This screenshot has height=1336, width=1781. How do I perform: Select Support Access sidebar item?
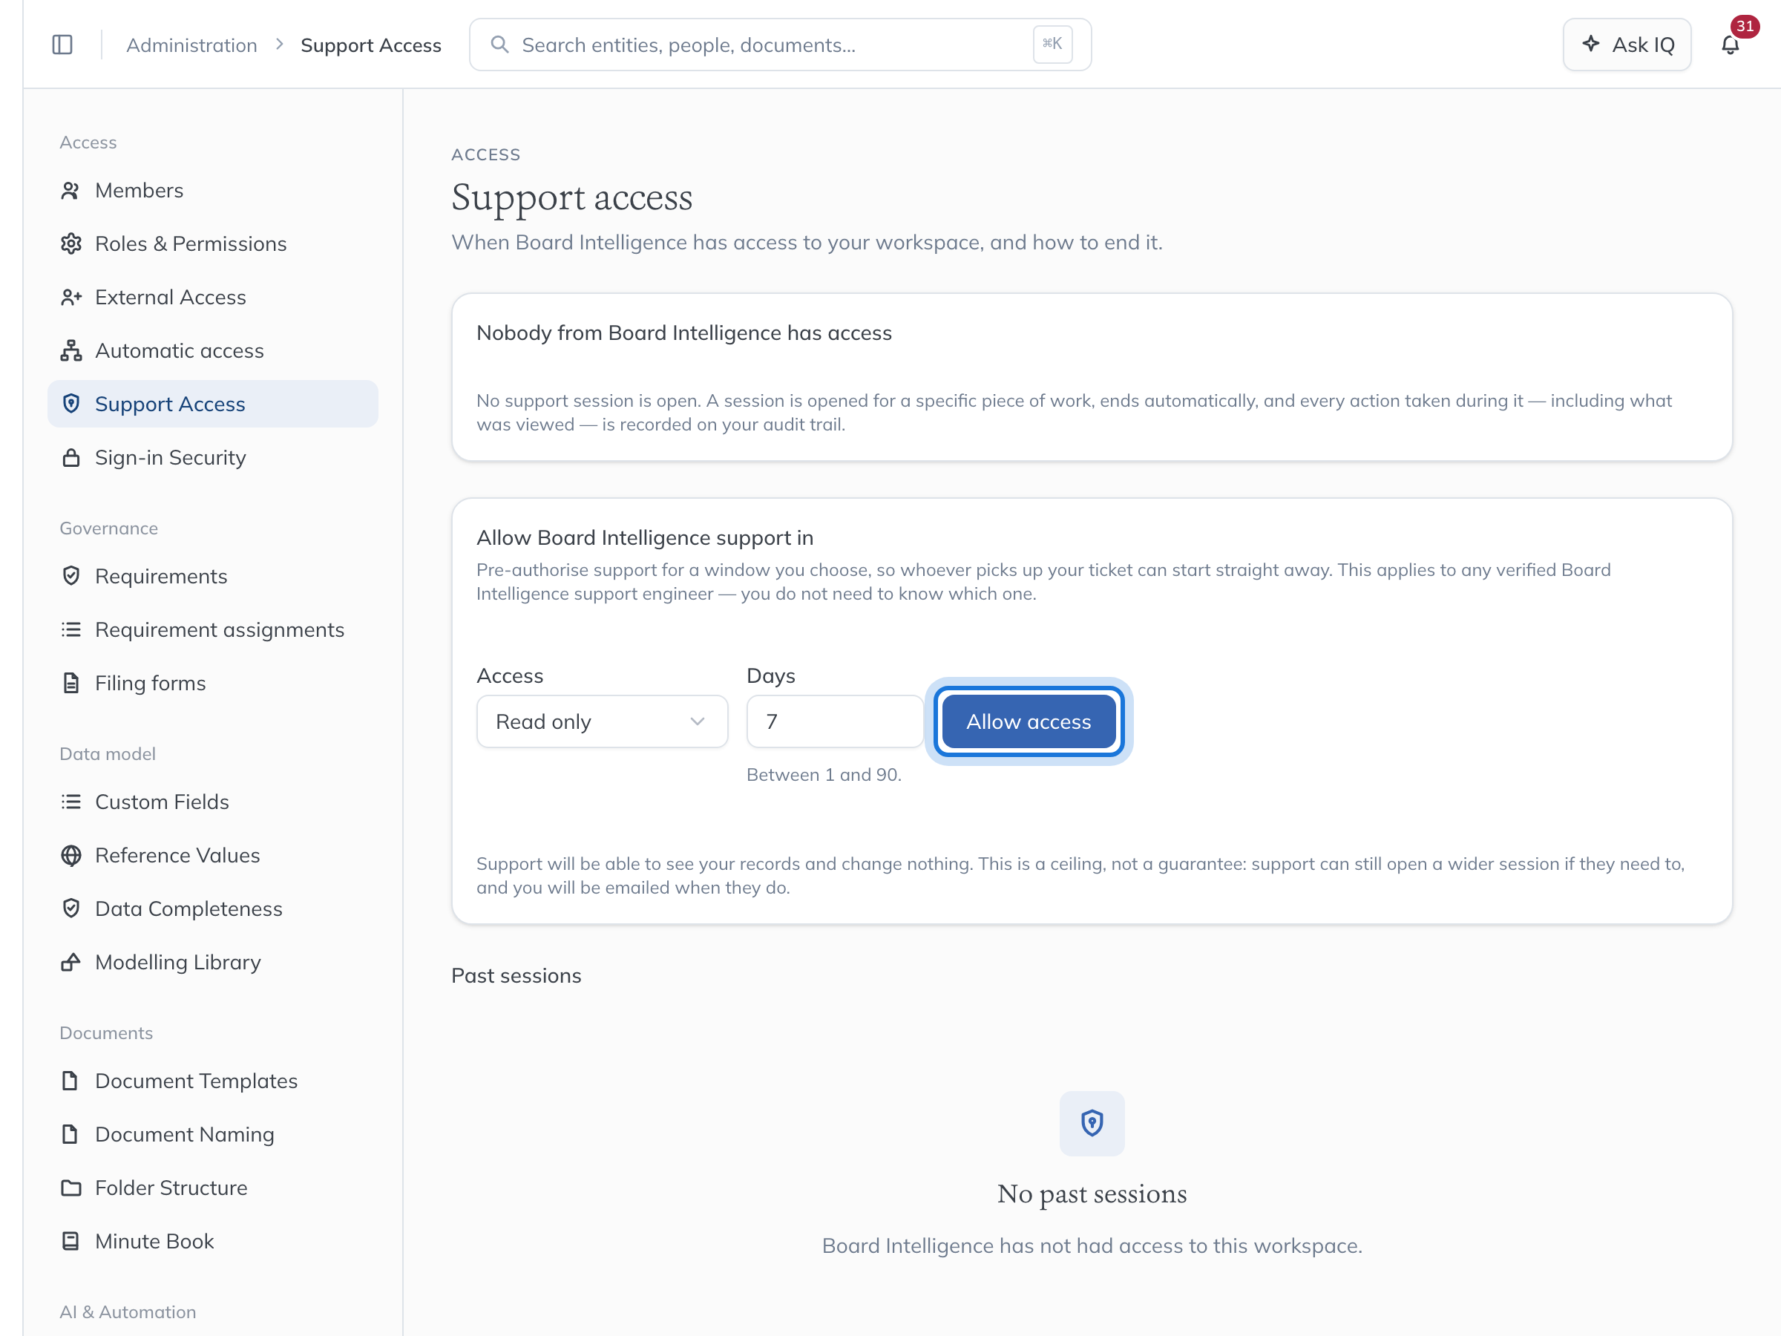click(x=212, y=404)
